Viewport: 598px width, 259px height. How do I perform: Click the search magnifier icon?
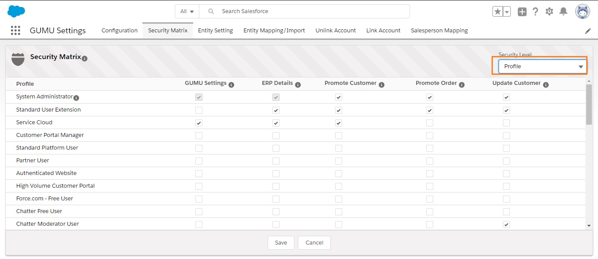[x=211, y=11]
